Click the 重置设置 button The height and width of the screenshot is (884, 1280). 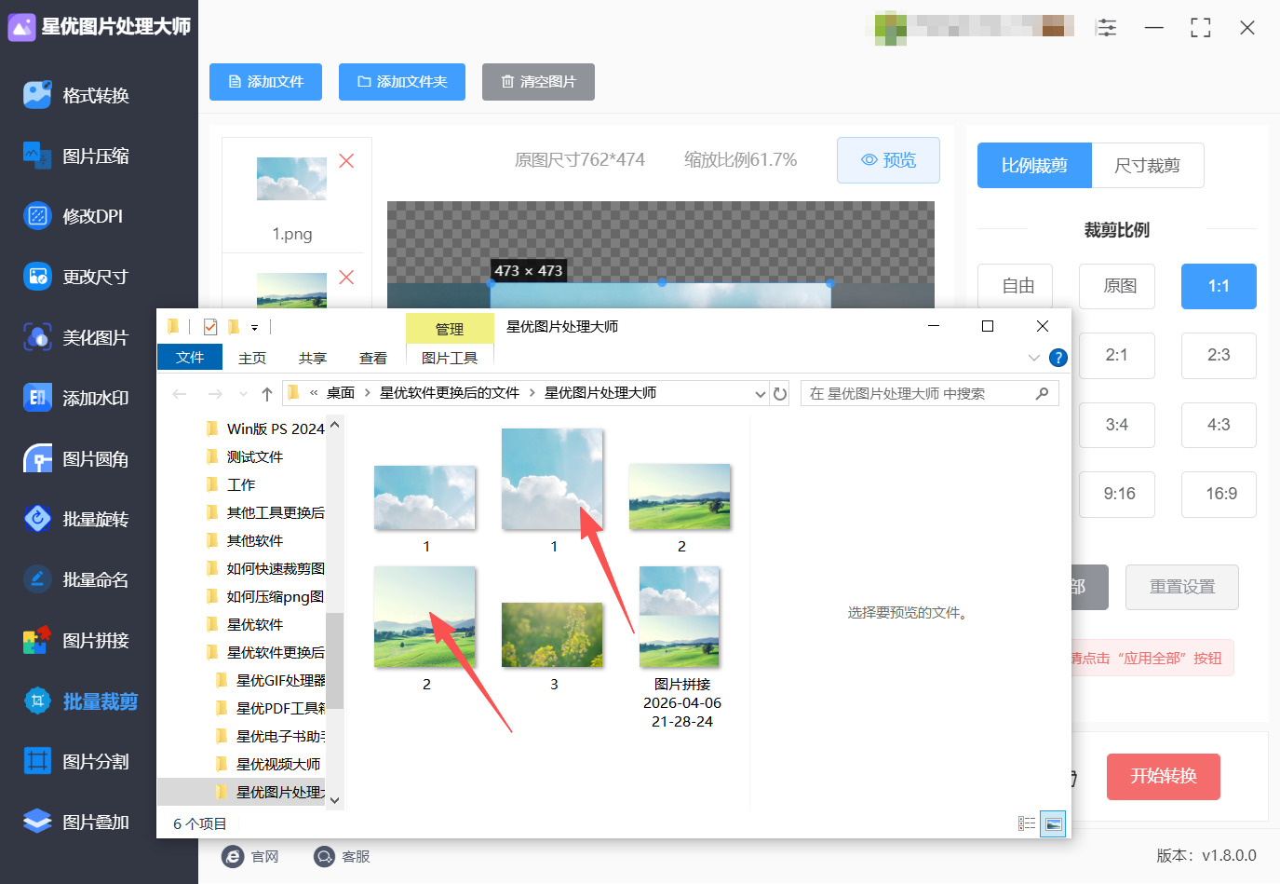coord(1182,587)
